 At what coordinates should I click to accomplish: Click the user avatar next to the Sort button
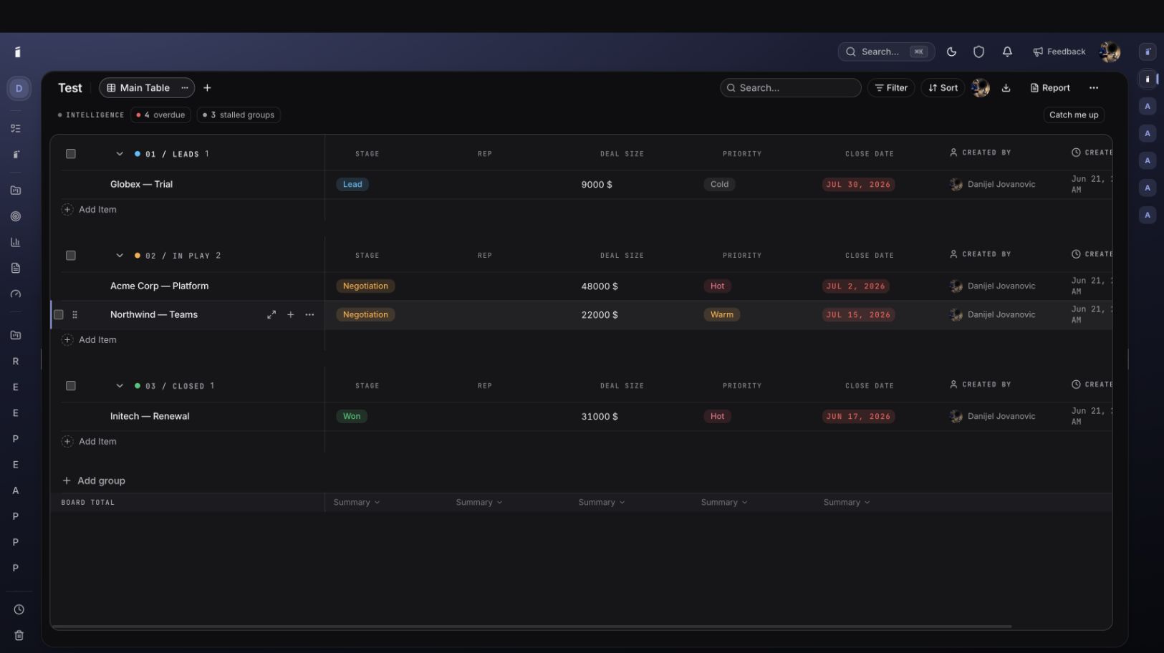click(x=981, y=88)
